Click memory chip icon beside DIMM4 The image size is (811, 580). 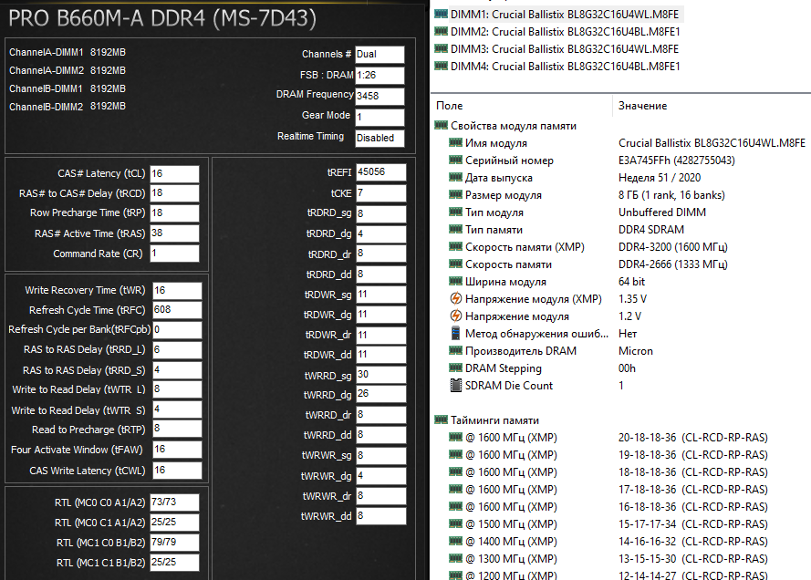(x=442, y=67)
